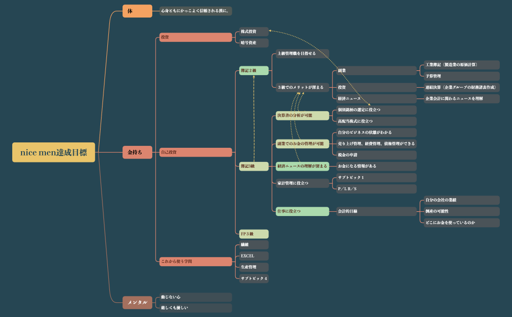
Task: Select the '税金の申請' node
Action: (376, 155)
